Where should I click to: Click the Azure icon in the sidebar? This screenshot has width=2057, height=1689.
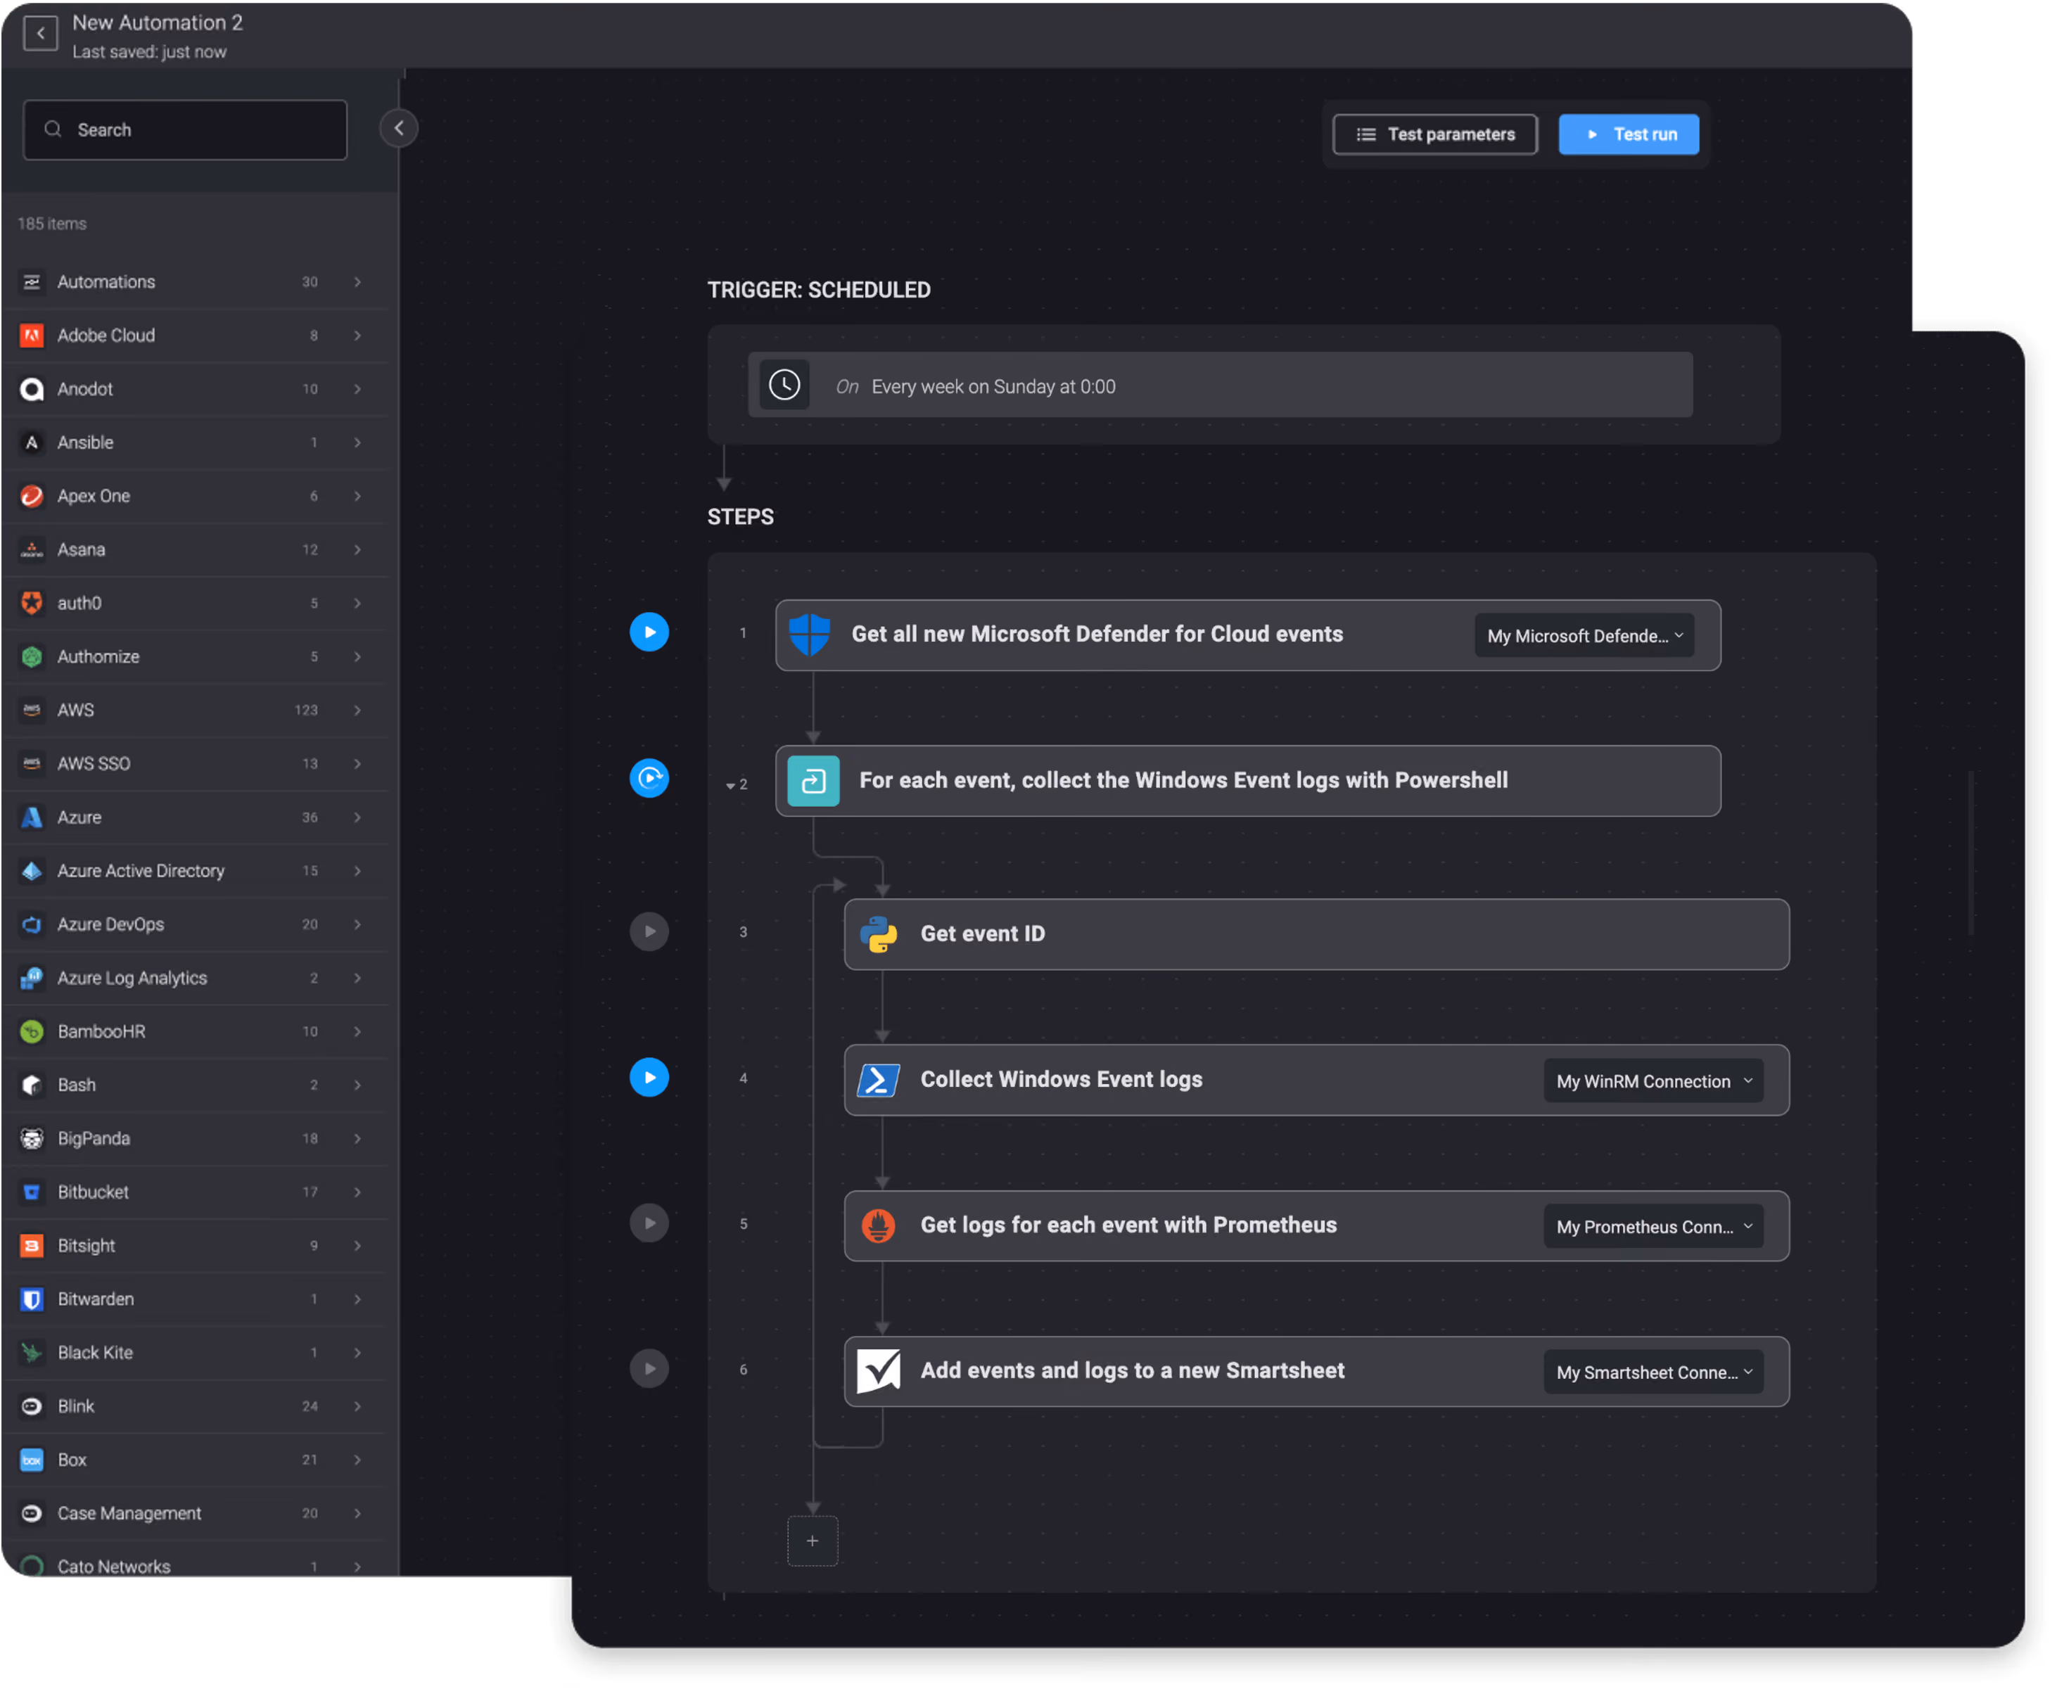32,818
